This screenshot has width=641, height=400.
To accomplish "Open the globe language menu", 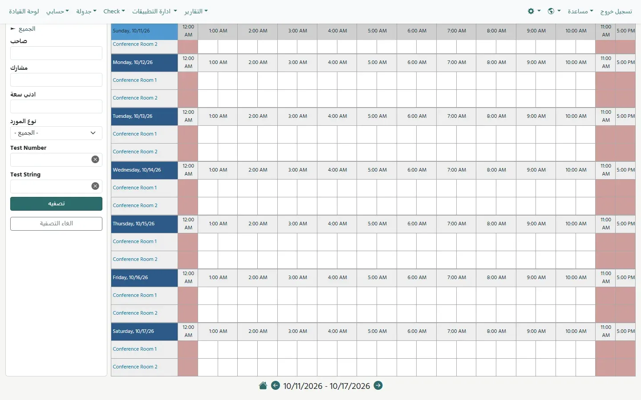I will 554,11.
